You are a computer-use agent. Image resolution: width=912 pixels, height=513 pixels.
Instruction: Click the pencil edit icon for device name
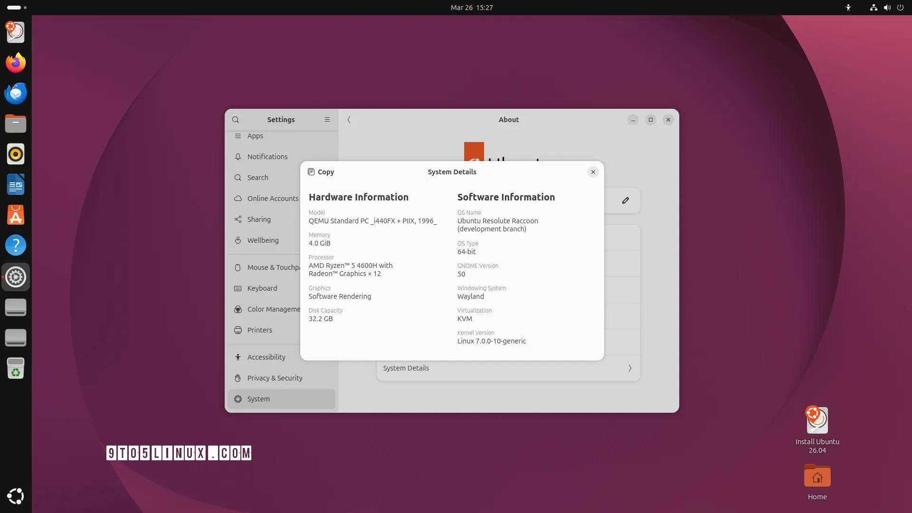coord(626,200)
